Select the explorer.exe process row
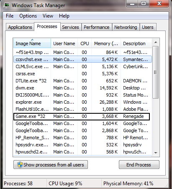The width and height of the screenshot is (172, 189). click(82, 102)
